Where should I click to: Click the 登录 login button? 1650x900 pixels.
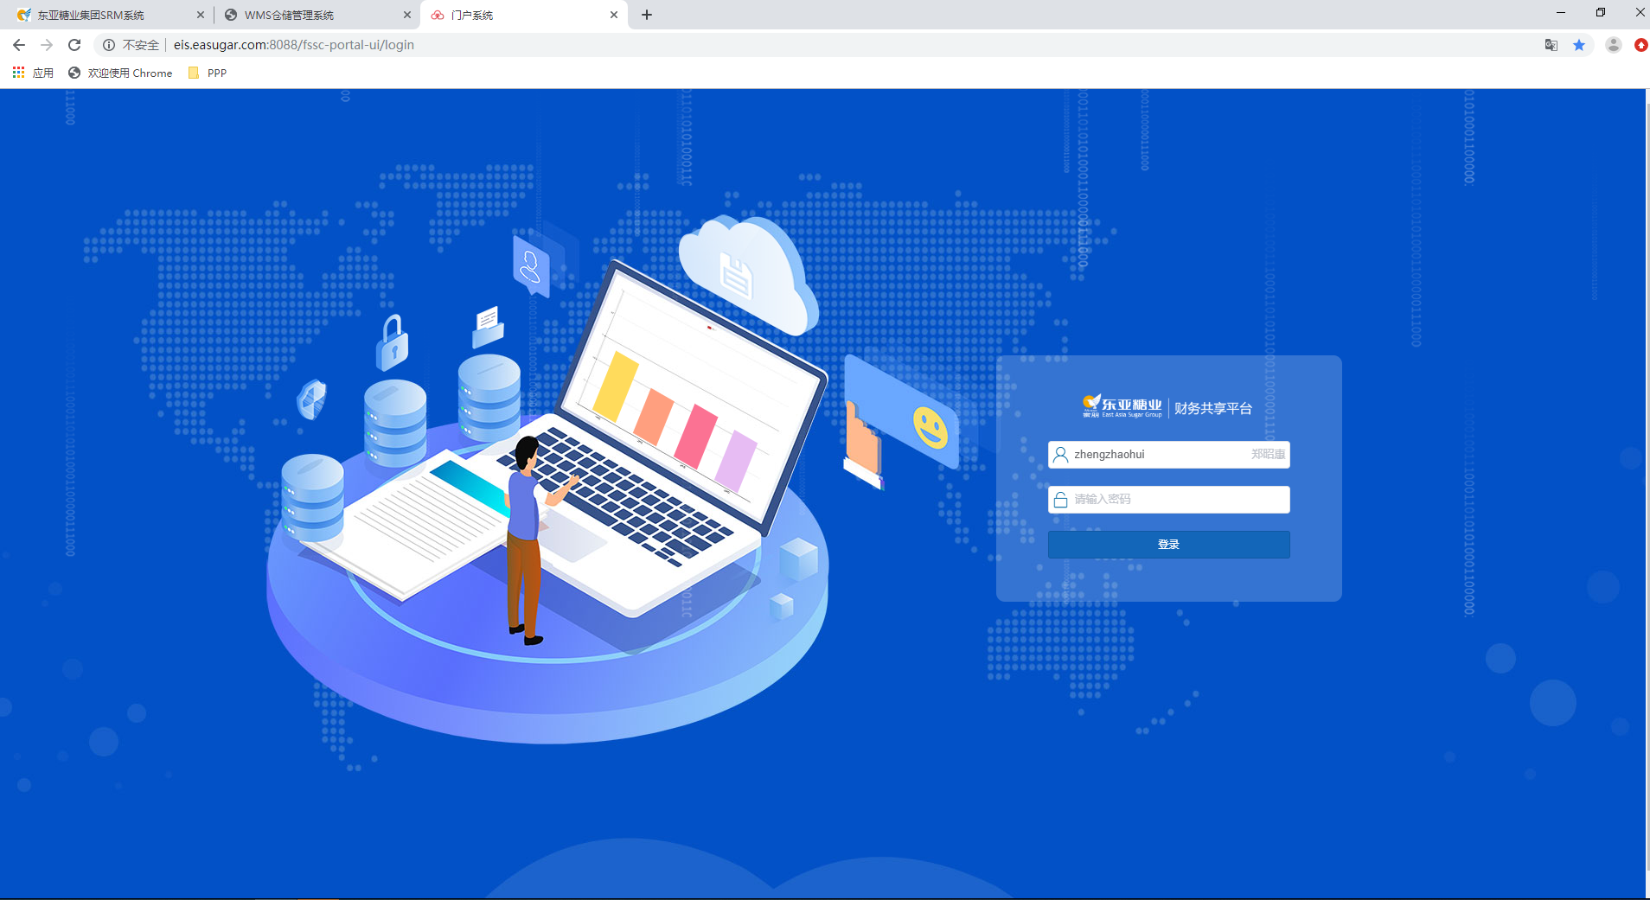point(1168,545)
